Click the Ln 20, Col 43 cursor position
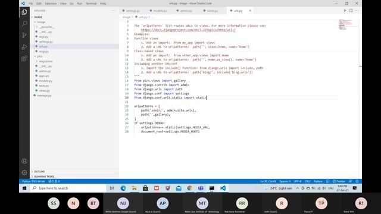Viewport: 381px width, 214px height. pos(268,181)
